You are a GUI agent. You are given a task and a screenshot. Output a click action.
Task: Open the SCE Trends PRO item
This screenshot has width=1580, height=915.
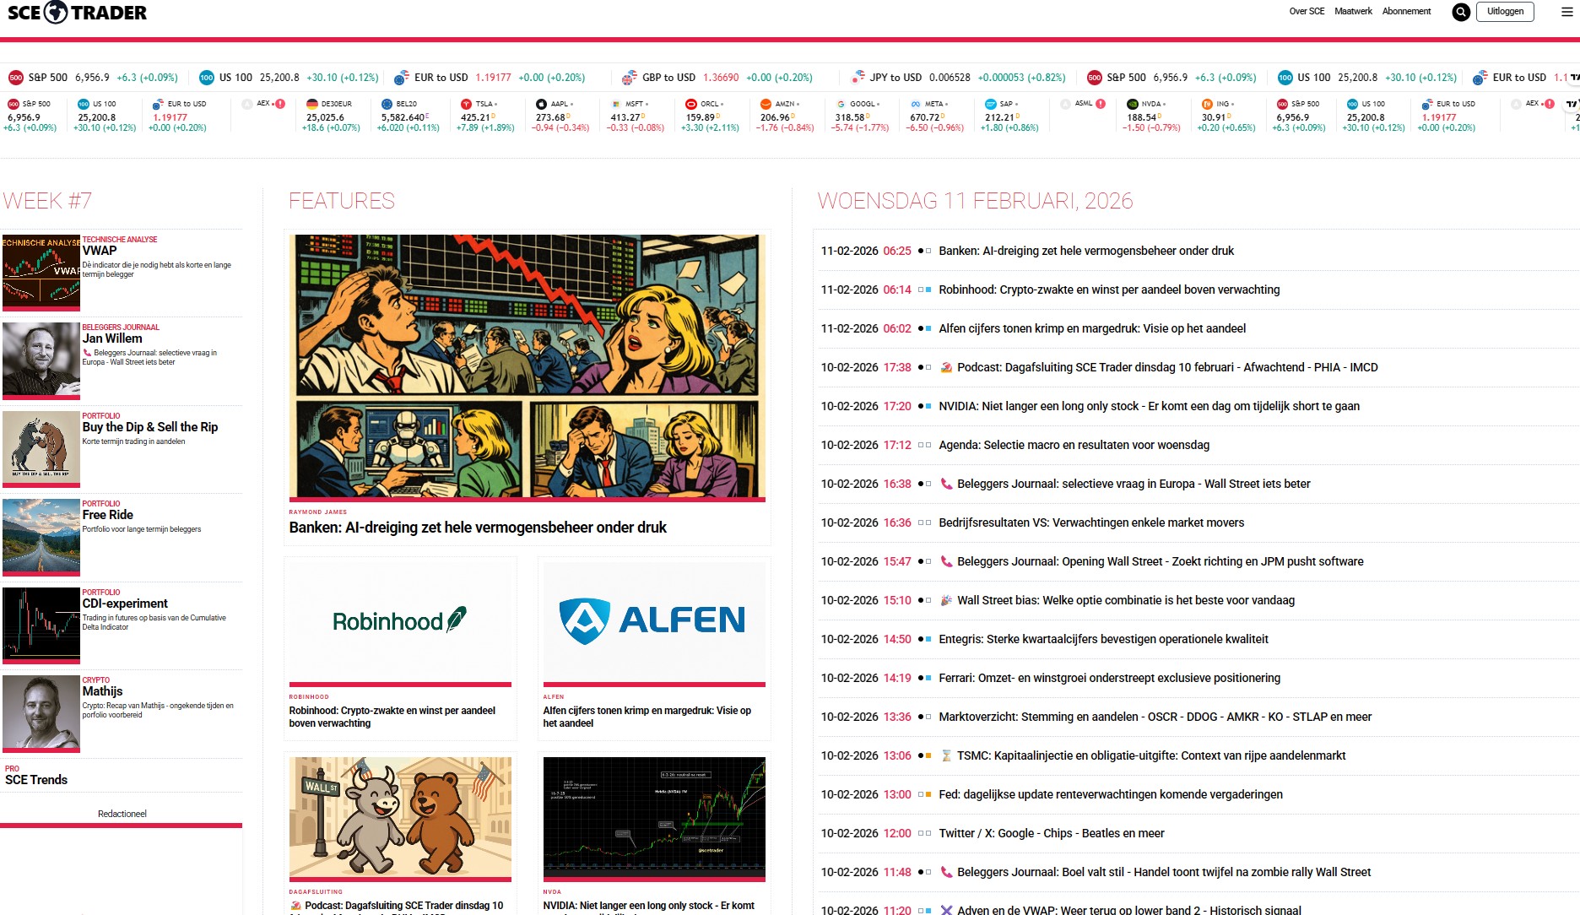pyautogui.click(x=36, y=780)
